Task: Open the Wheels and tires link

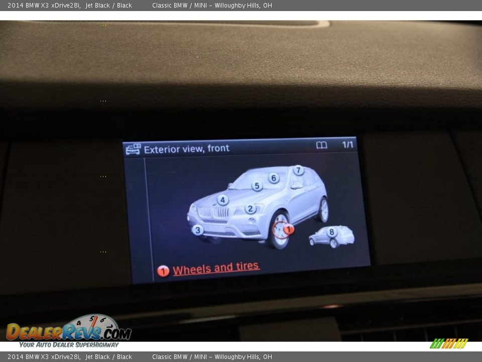Action: click(x=216, y=268)
